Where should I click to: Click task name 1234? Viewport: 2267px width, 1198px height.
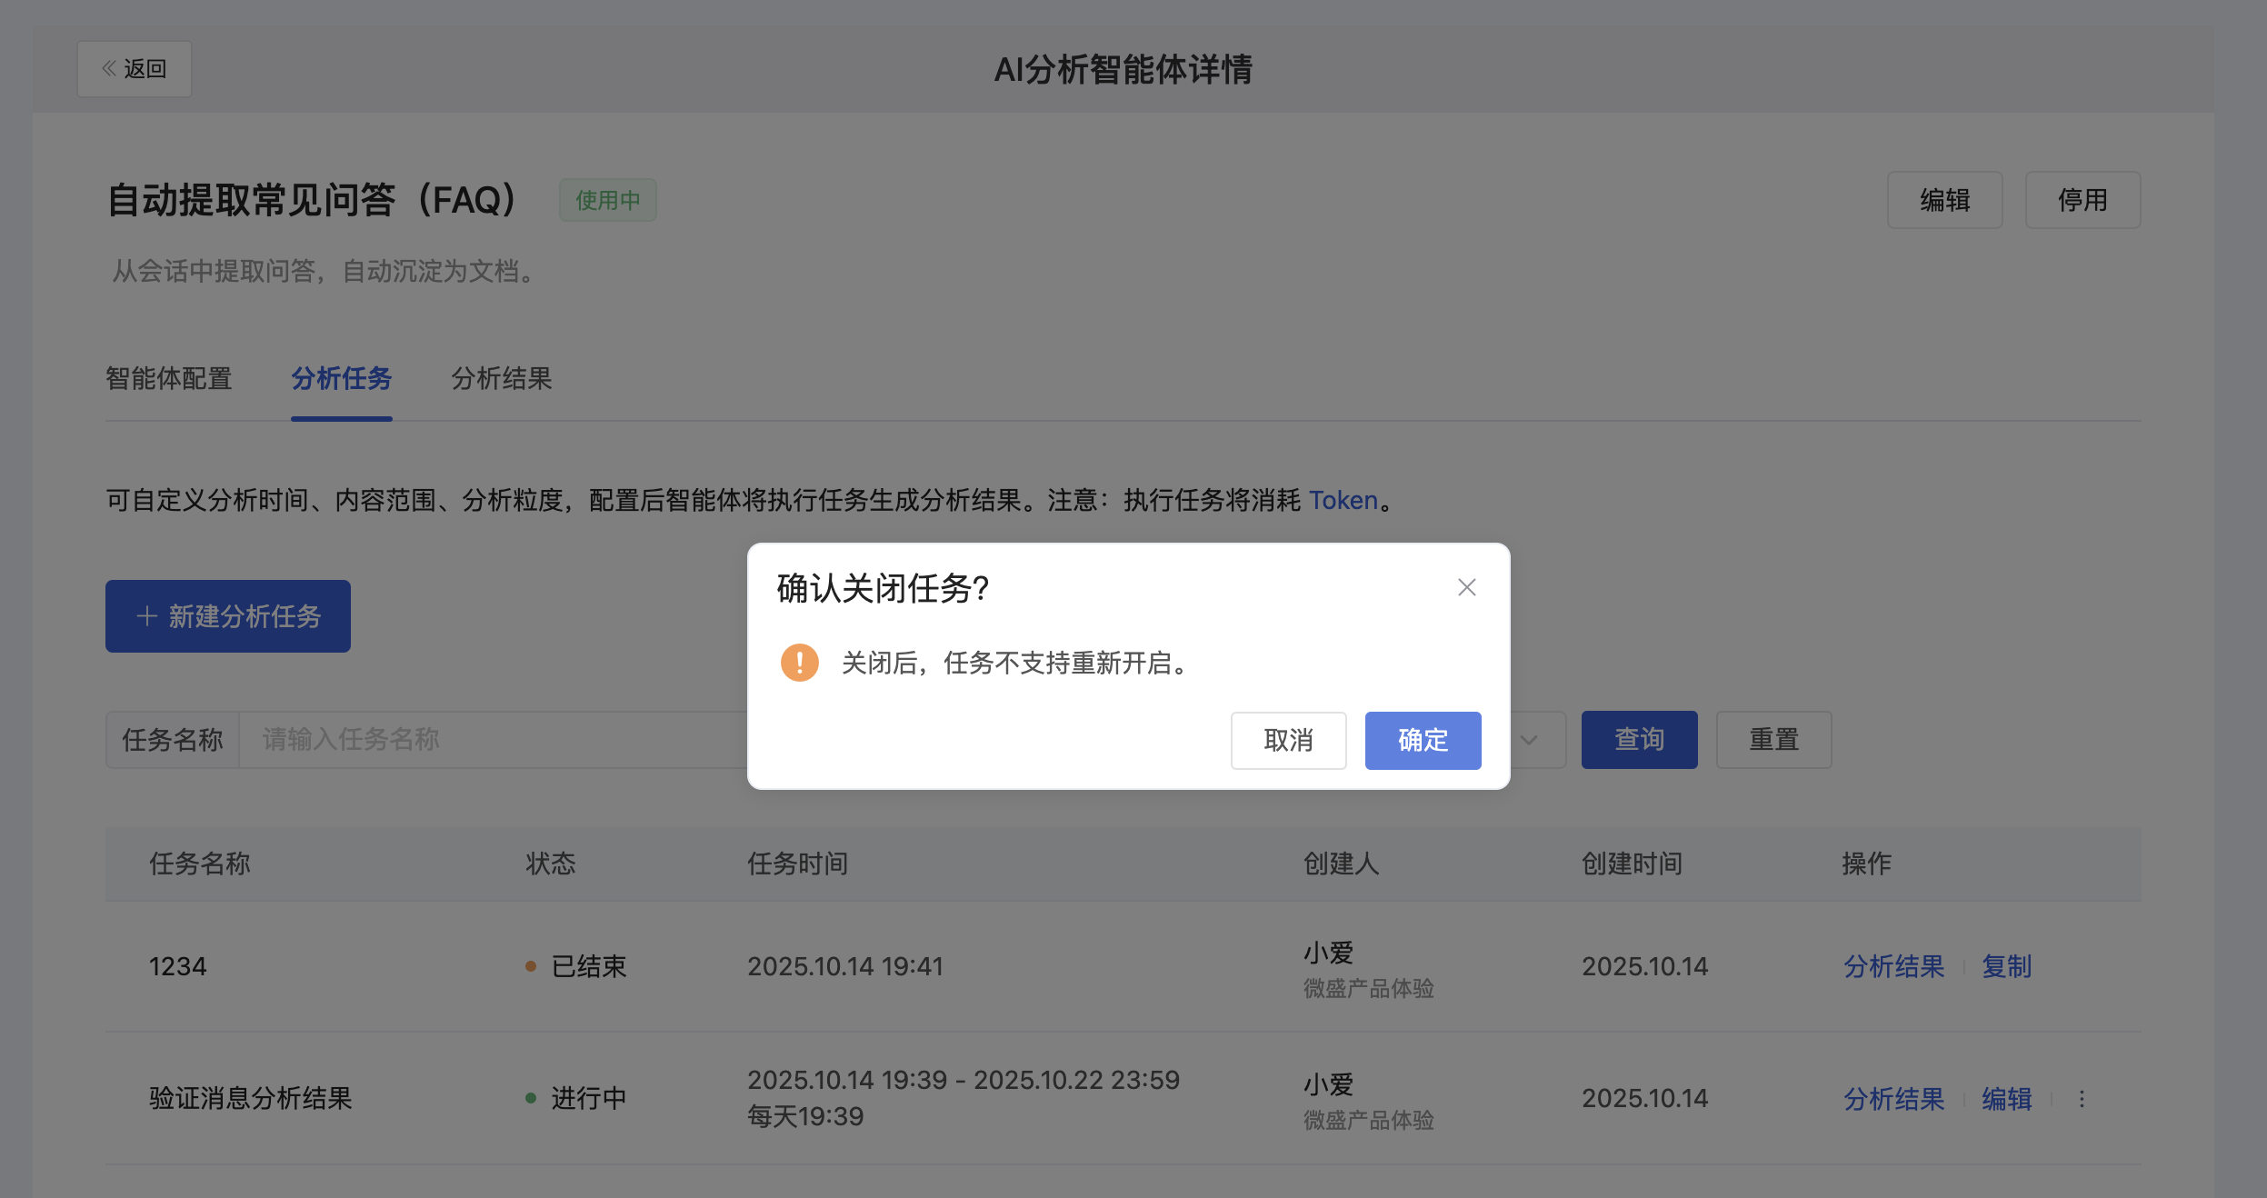(x=178, y=966)
